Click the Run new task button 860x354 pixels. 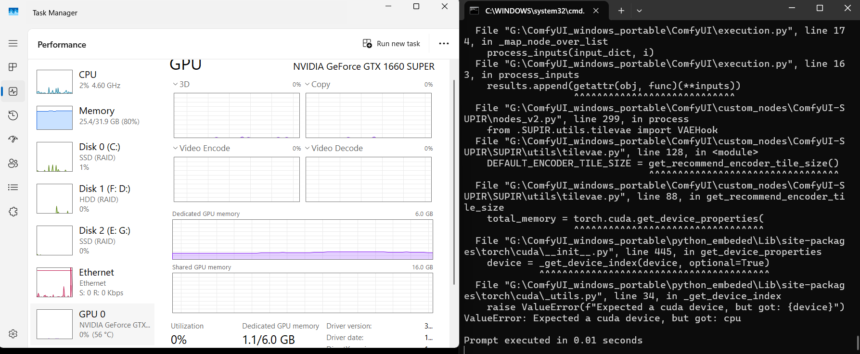click(391, 44)
